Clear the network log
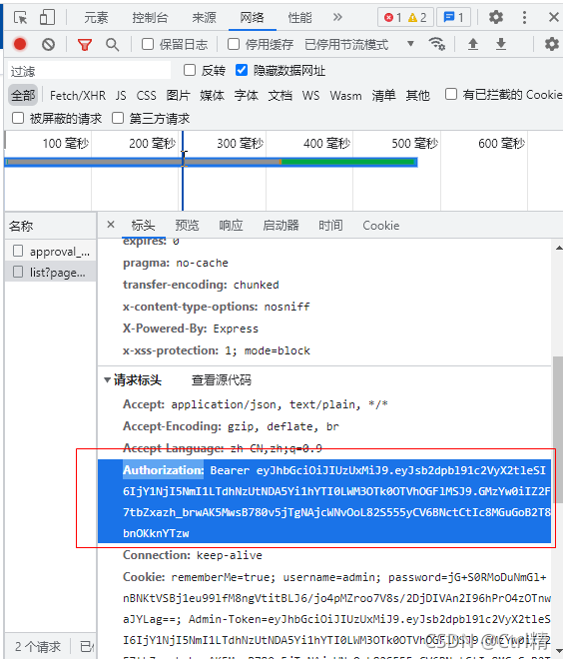 (48, 44)
